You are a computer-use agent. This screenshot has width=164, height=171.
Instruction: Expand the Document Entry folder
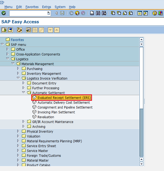coord(23,83)
